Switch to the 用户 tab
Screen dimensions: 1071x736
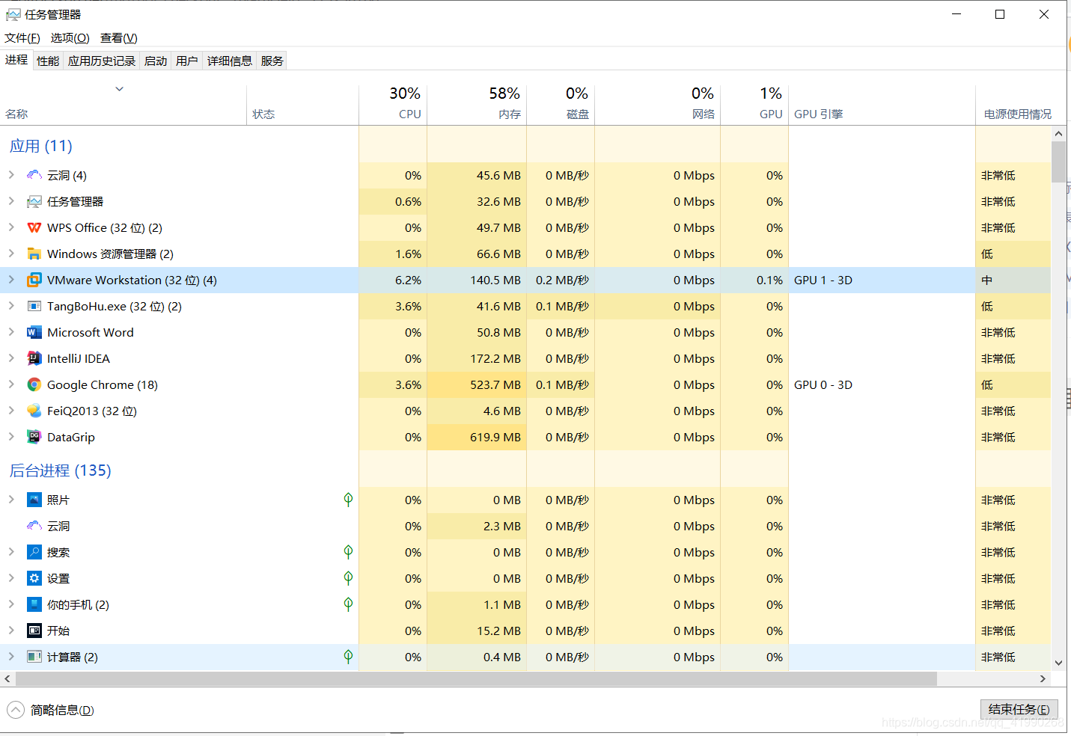187,61
